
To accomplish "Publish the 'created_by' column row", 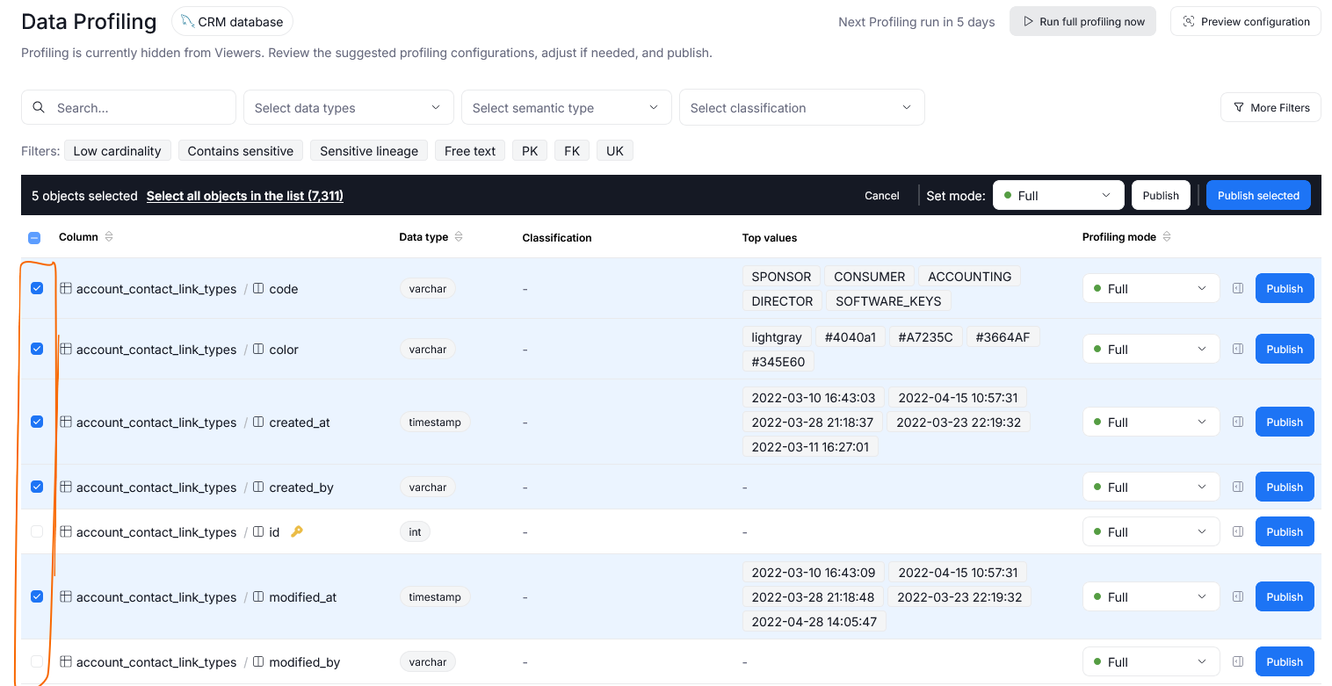I will click(x=1285, y=487).
